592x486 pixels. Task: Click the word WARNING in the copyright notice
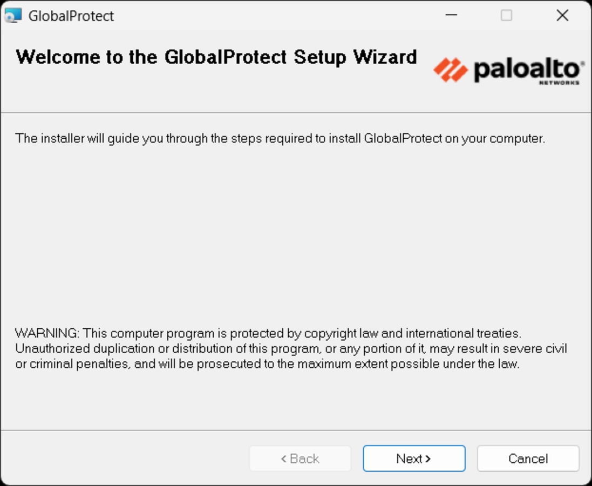(x=46, y=333)
